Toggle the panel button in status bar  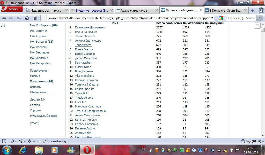(x=4, y=141)
